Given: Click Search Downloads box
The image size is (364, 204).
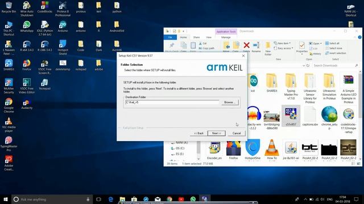Looking at the screenshot, I should point(336,66).
